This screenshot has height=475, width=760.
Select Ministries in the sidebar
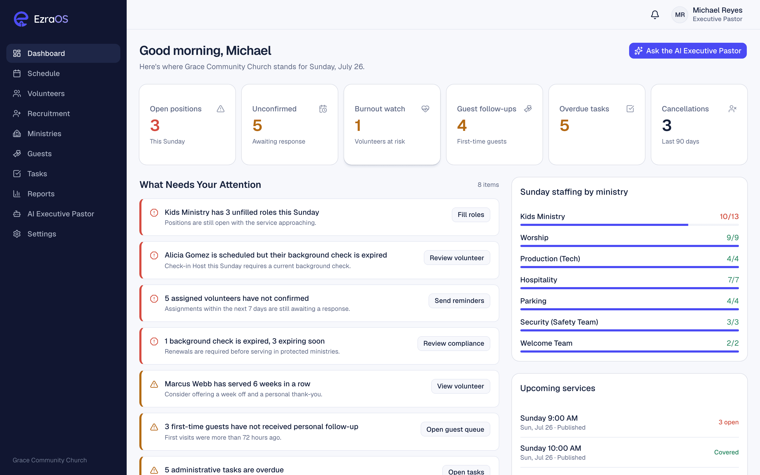click(63, 134)
